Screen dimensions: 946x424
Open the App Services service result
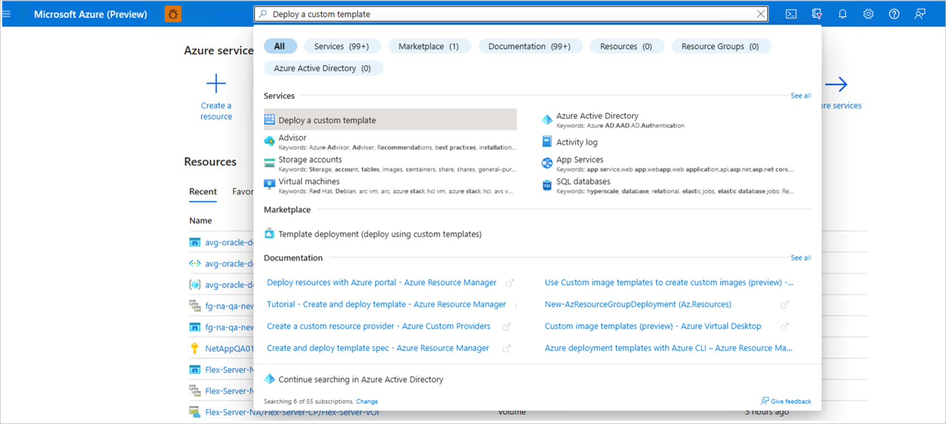point(668,163)
